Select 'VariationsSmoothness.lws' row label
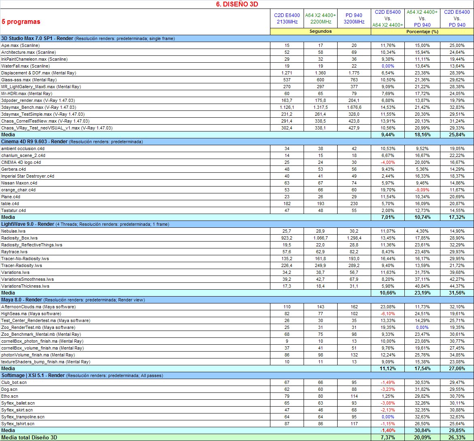This screenshot has height=441, width=474. tap(28, 280)
